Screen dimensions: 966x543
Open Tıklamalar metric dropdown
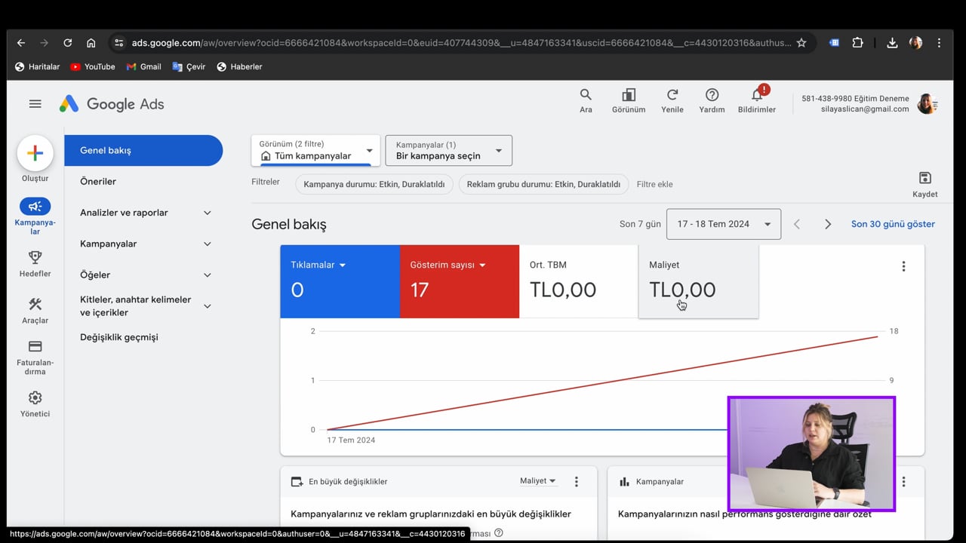click(318, 265)
